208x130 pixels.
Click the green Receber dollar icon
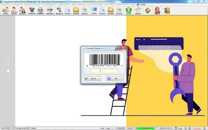coord(129,11)
